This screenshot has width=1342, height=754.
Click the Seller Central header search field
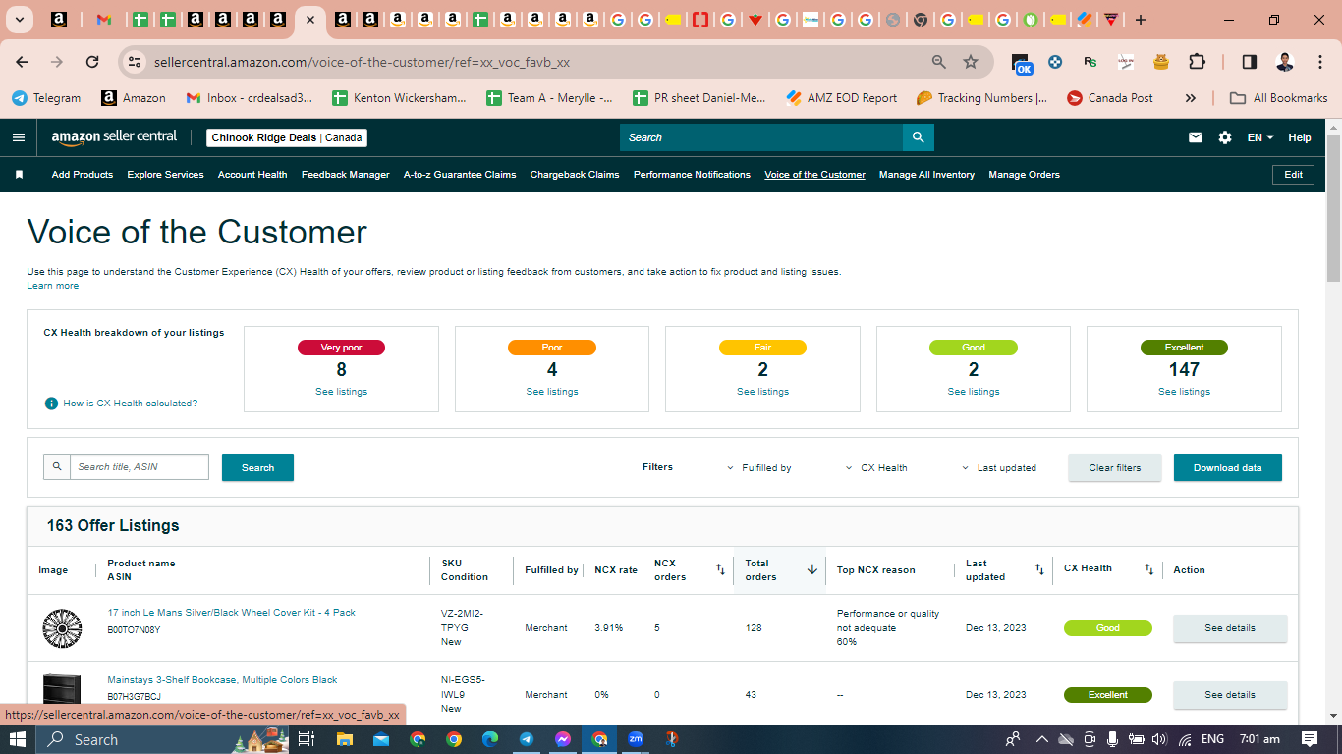pos(761,137)
